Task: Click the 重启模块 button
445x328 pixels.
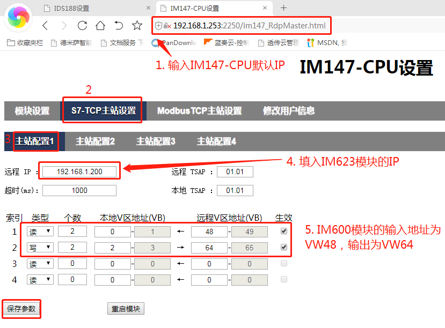Action: coord(126,309)
